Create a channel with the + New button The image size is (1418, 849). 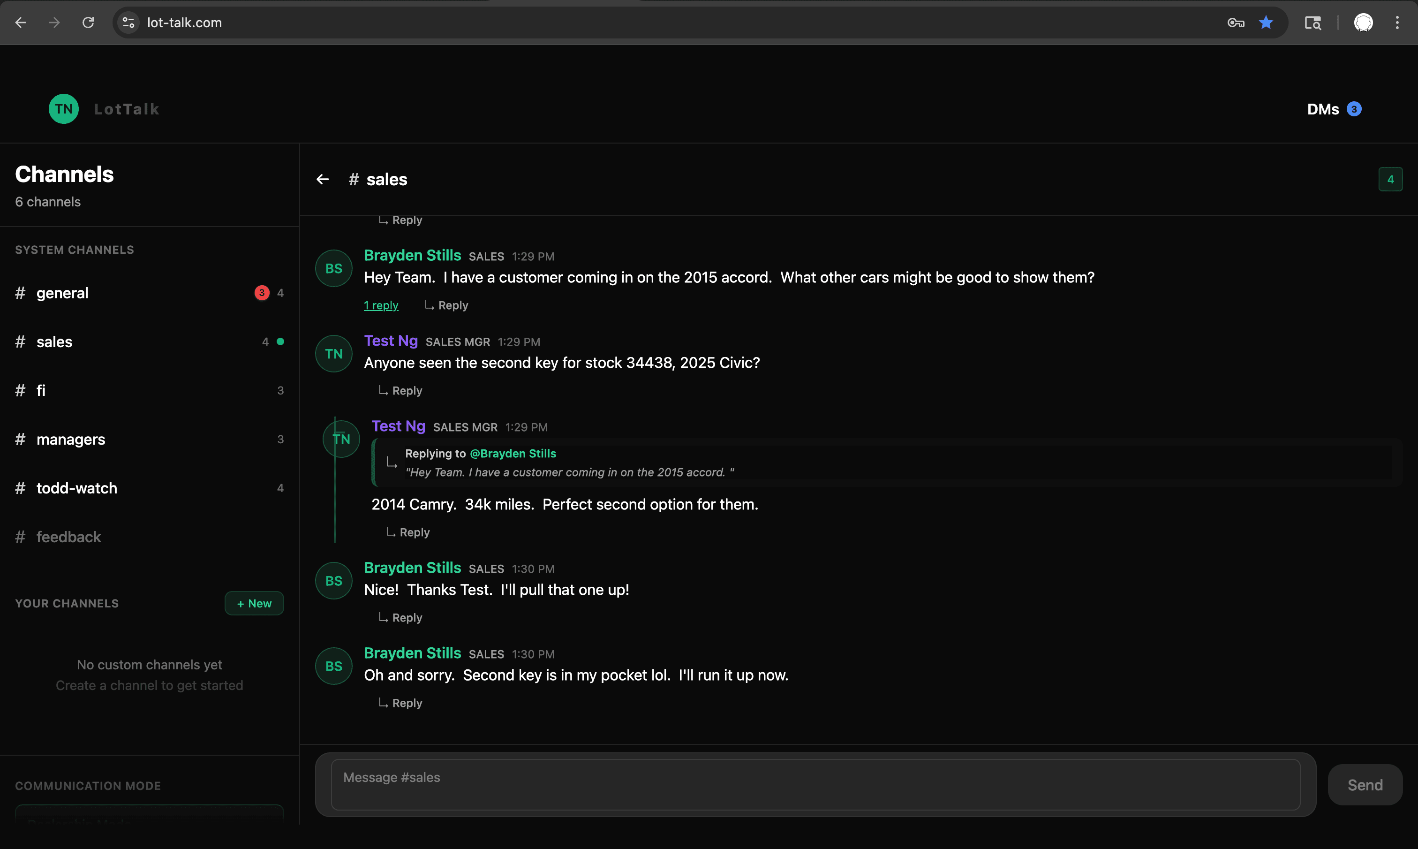pyautogui.click(x=254, y=603)
